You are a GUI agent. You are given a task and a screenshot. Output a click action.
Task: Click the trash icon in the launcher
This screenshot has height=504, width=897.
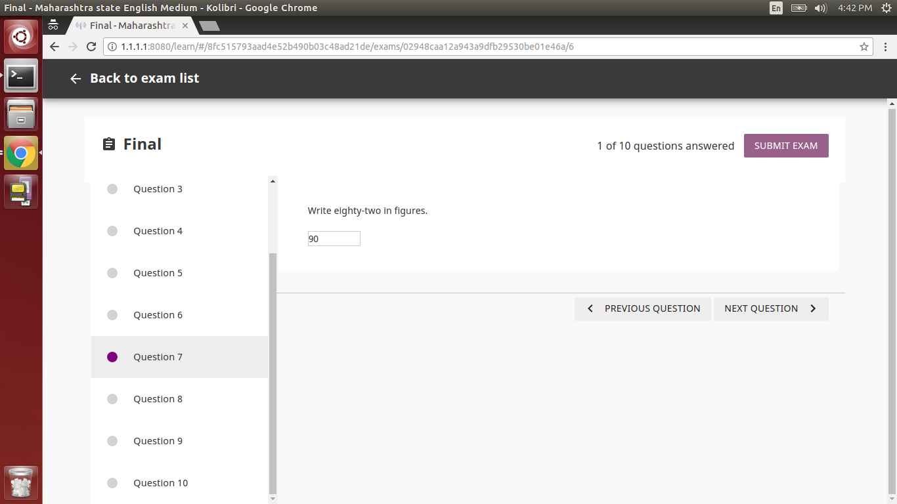click(x=20, y=484)
